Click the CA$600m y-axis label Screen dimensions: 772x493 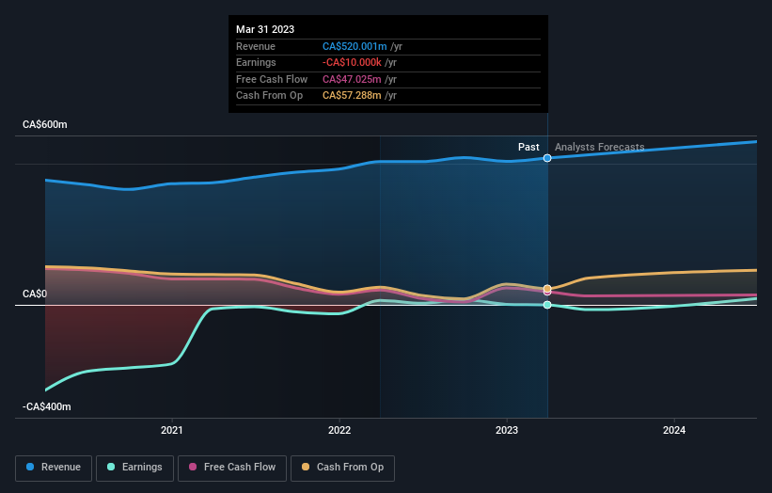coord(45,124)
